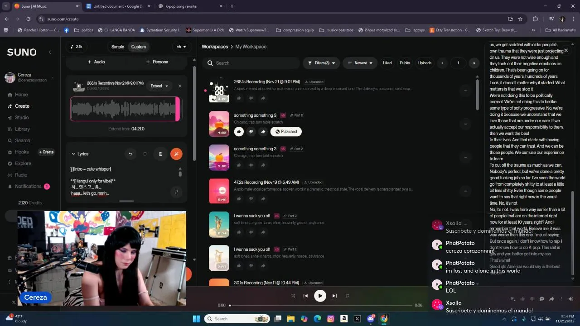580x326 pixels.
Task: Open a new Chrome tab
Action: click(x=232, y=6)
